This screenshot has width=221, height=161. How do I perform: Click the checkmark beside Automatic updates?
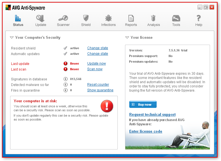pyautogui.click(x=65, y=54)
